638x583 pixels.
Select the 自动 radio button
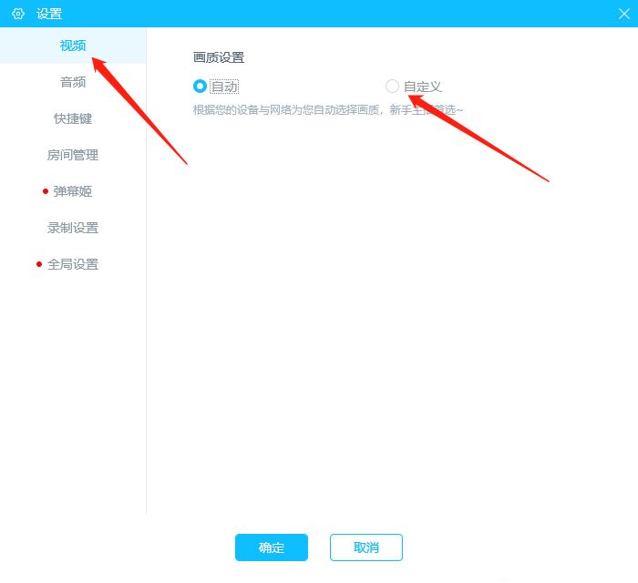pos(200,87)
